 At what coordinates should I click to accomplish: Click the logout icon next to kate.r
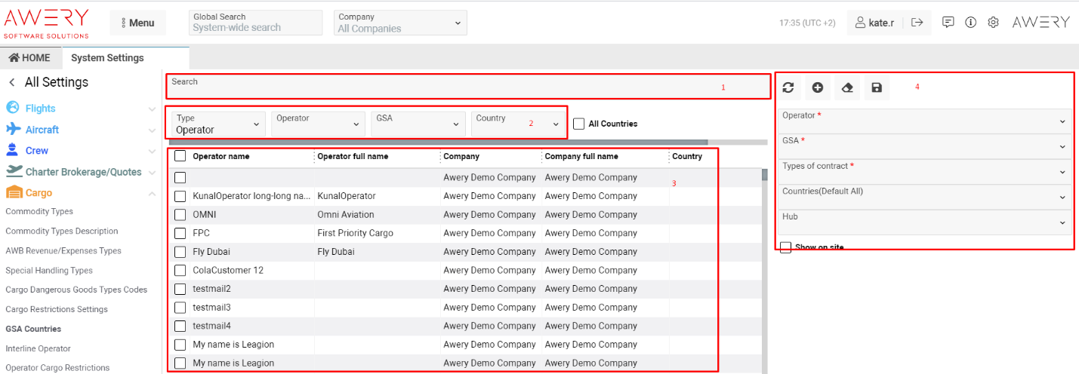click(917, 23)
